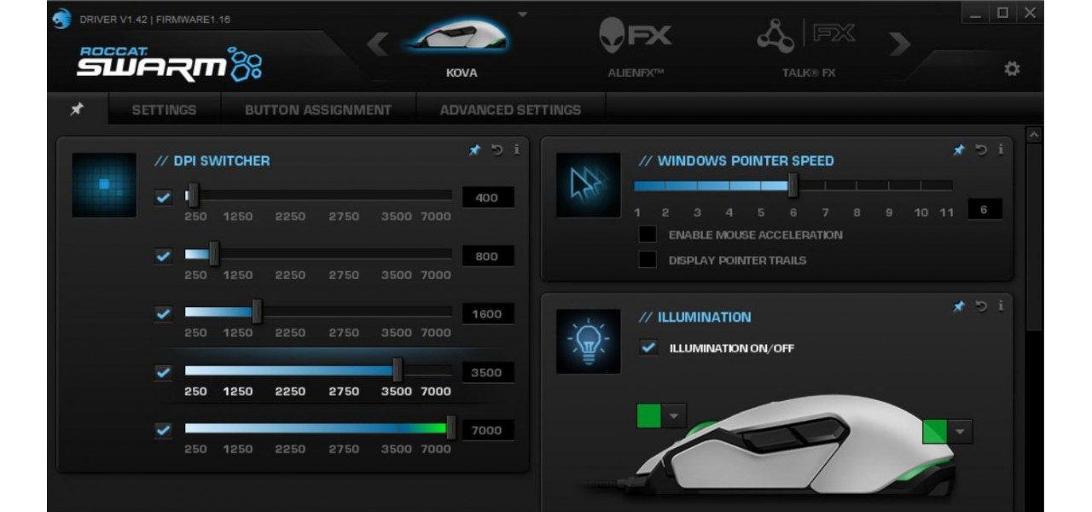Click the 1600 DPI slider handle
Viewport: 1092px width, 512px height.
[x=257, y=311]
